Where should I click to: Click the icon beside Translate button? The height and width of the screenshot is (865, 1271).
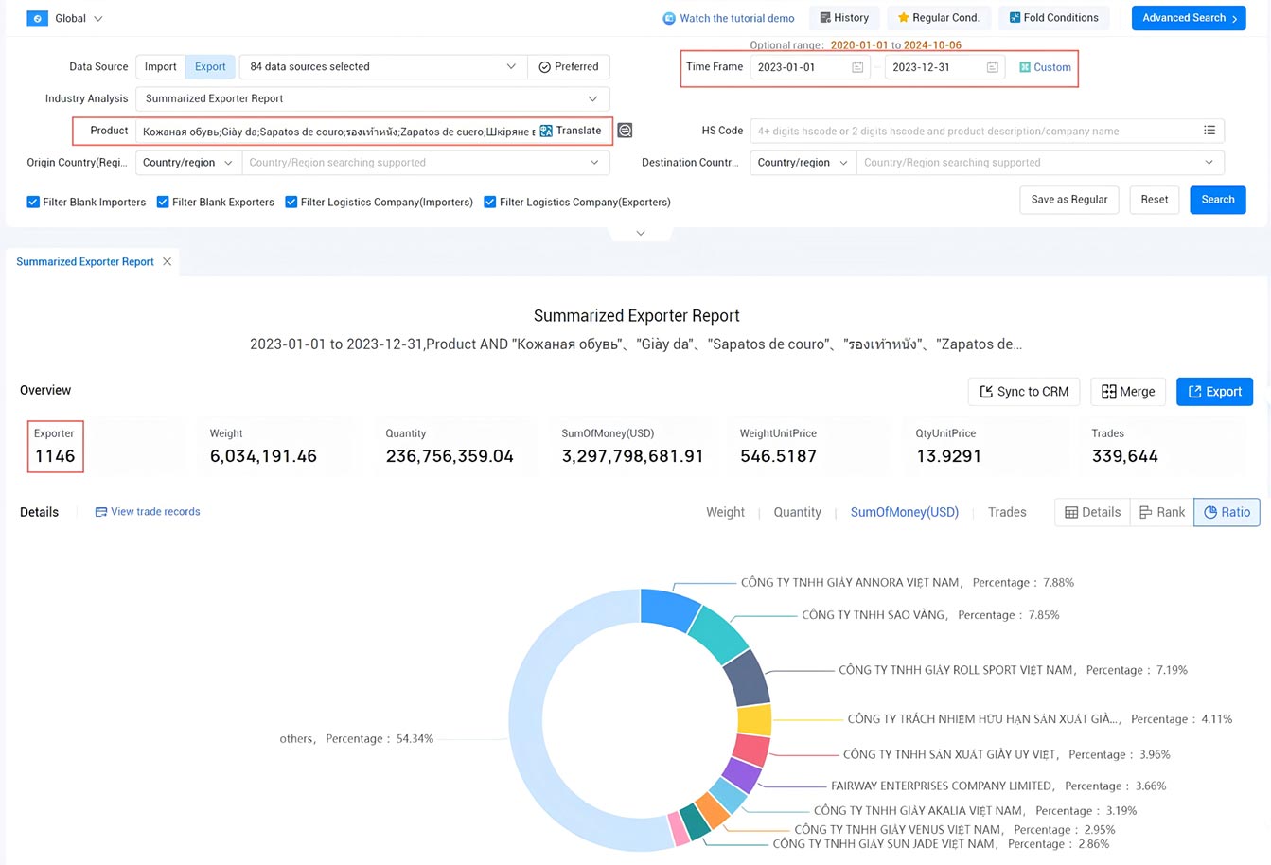(625, 131)
